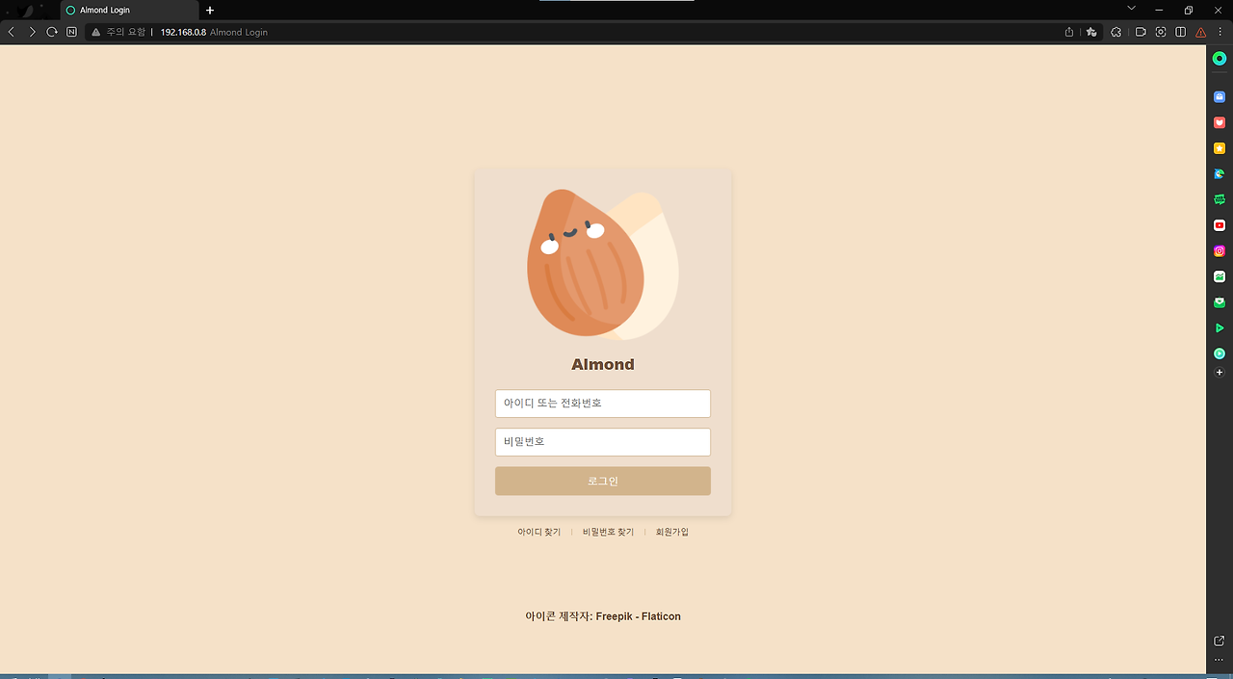This screenshot has height=679, width=1233.
Task: Click the share page icon in address bar
Action: point(1069,32)
